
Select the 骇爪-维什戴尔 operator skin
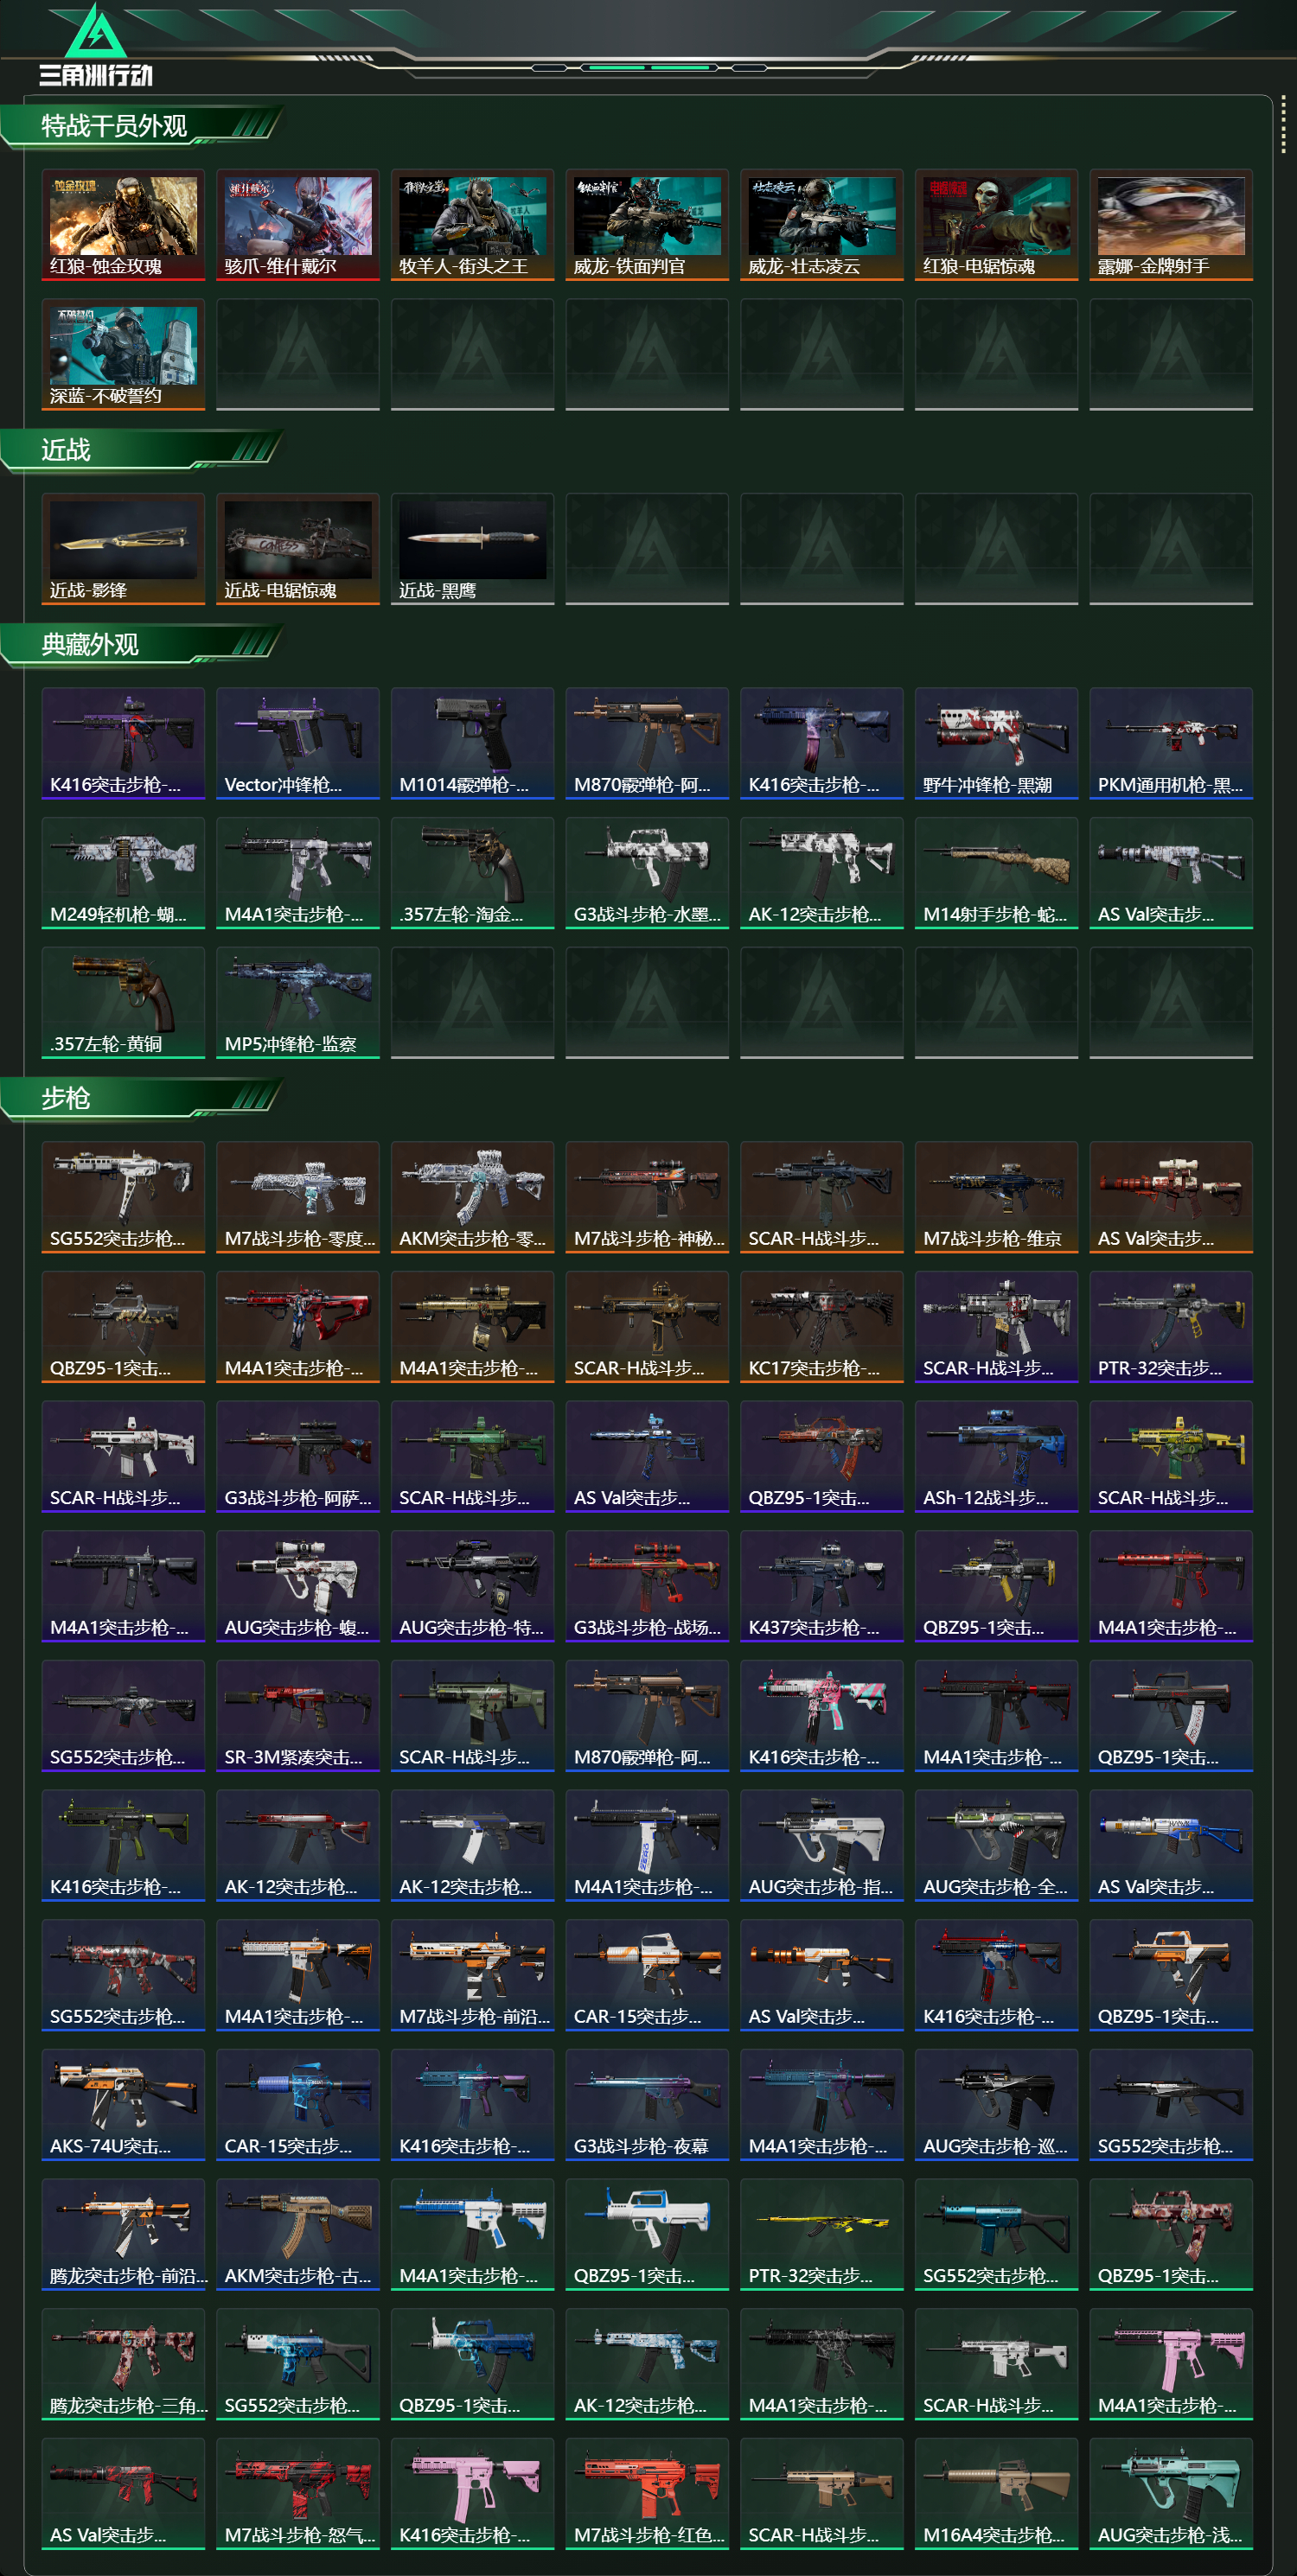(x=298, y=225)
